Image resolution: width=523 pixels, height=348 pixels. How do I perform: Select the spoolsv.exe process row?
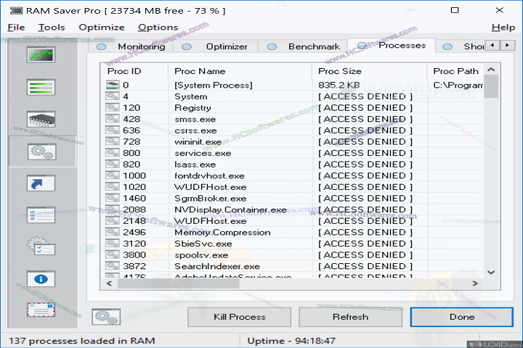[292, 254]
